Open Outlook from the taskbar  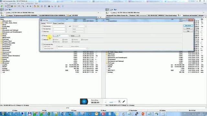[9, 114]
